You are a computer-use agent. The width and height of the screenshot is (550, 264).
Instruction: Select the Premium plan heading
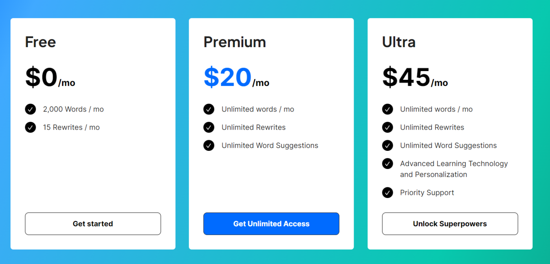[x=235, y=42]
